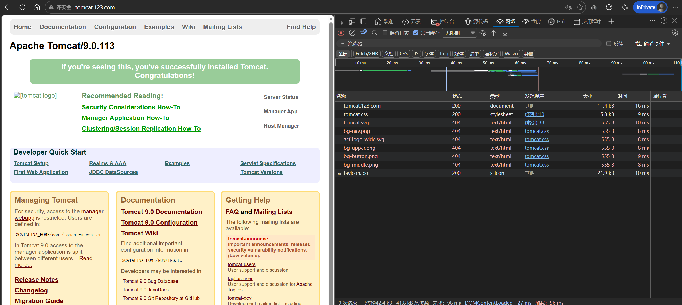Click the record network log button

[x=341, y=33]
